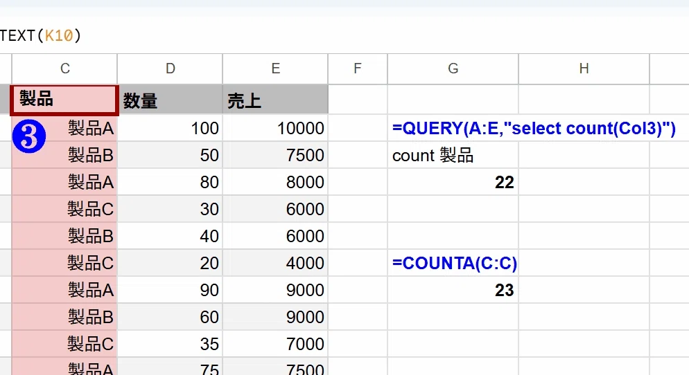Click the quantity cell with 90
689x375 pixels.
pyautogui.click(x=170, y=290)
